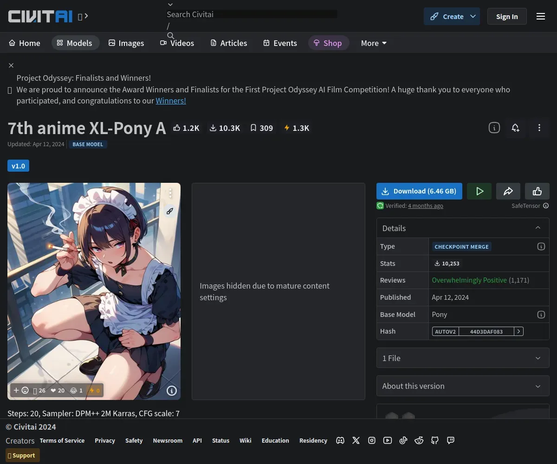The height and width of the screenshot is (464, 557).
Task: Toggle the heart reaction showing 20
Action: click(x=58, y=390)
